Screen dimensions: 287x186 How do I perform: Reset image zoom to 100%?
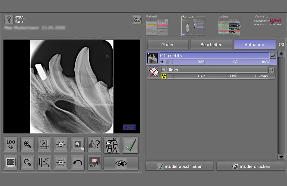[x=11, y=145]
